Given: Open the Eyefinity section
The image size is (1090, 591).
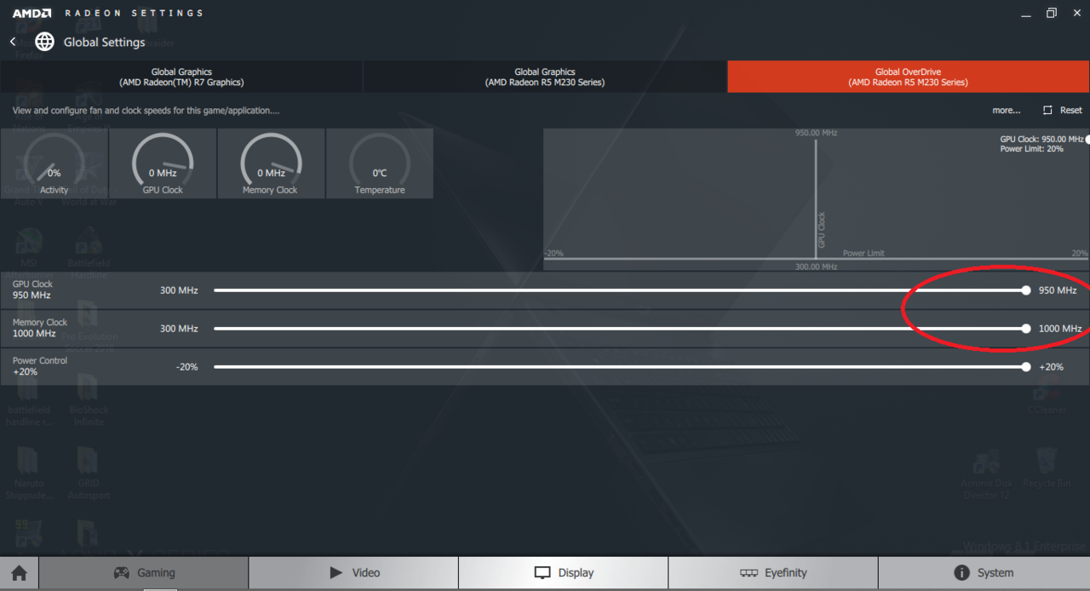Looking at the screenshot, I should pyautogui.click(x=773, y=573).
